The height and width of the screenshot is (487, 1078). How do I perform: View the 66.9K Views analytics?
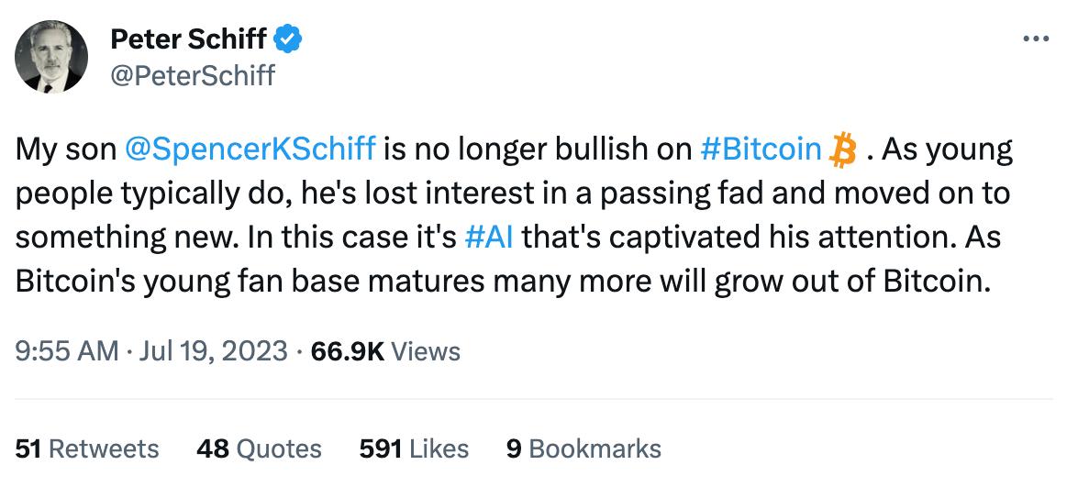(386, 350)
